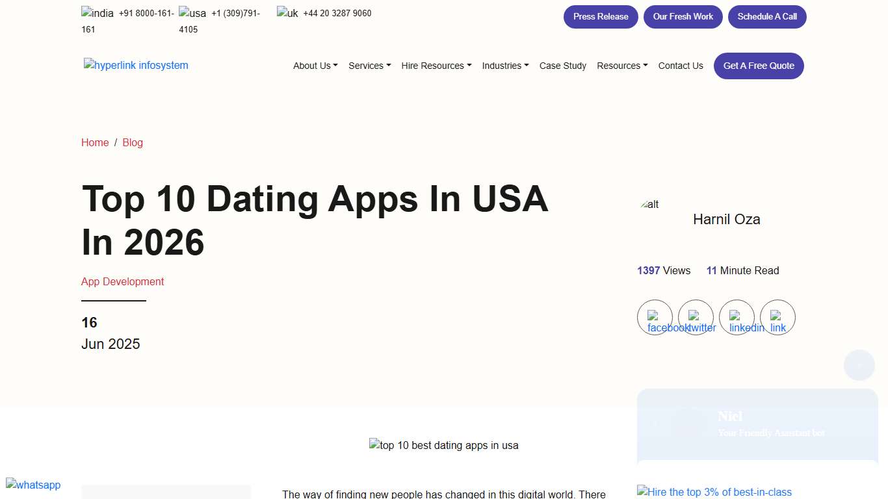Select Contact Us from the navigation
Viewport: 888px width, 499px height.
pyautogui.click(x=680, y=66)
